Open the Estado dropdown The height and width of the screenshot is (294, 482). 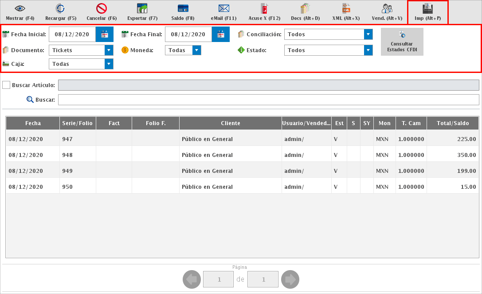pos(368,50)
